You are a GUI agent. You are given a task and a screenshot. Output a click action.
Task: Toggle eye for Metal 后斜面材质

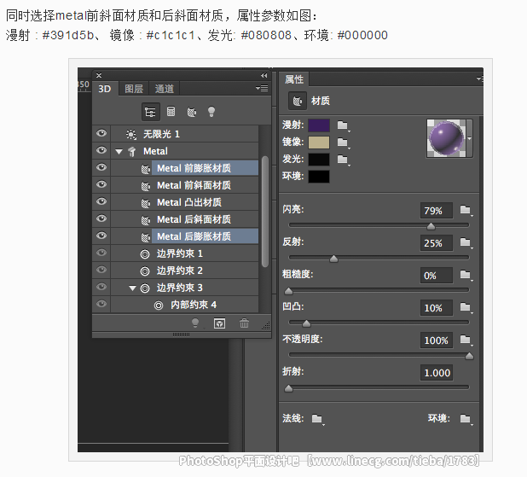click(x=101, y=218)
